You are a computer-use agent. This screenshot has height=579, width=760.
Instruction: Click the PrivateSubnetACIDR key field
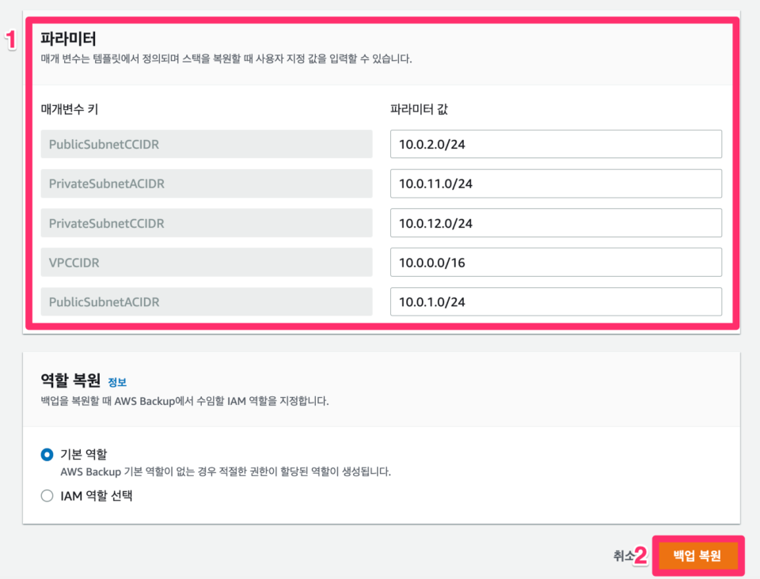click(x=207, y=184)
